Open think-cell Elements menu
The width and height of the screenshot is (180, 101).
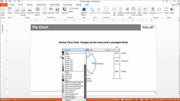tap(65, 12)
